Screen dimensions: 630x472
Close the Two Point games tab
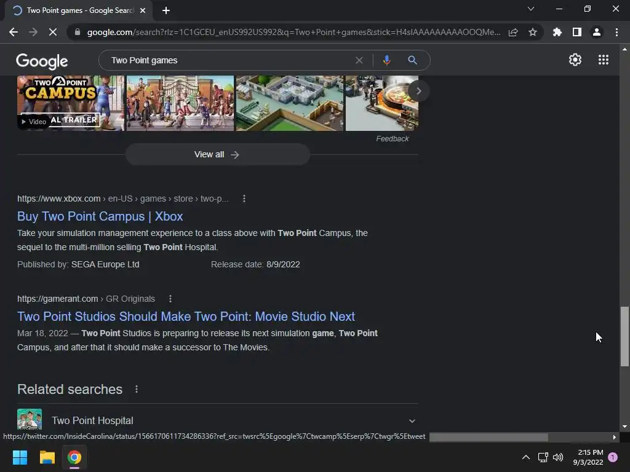point(143,10)
